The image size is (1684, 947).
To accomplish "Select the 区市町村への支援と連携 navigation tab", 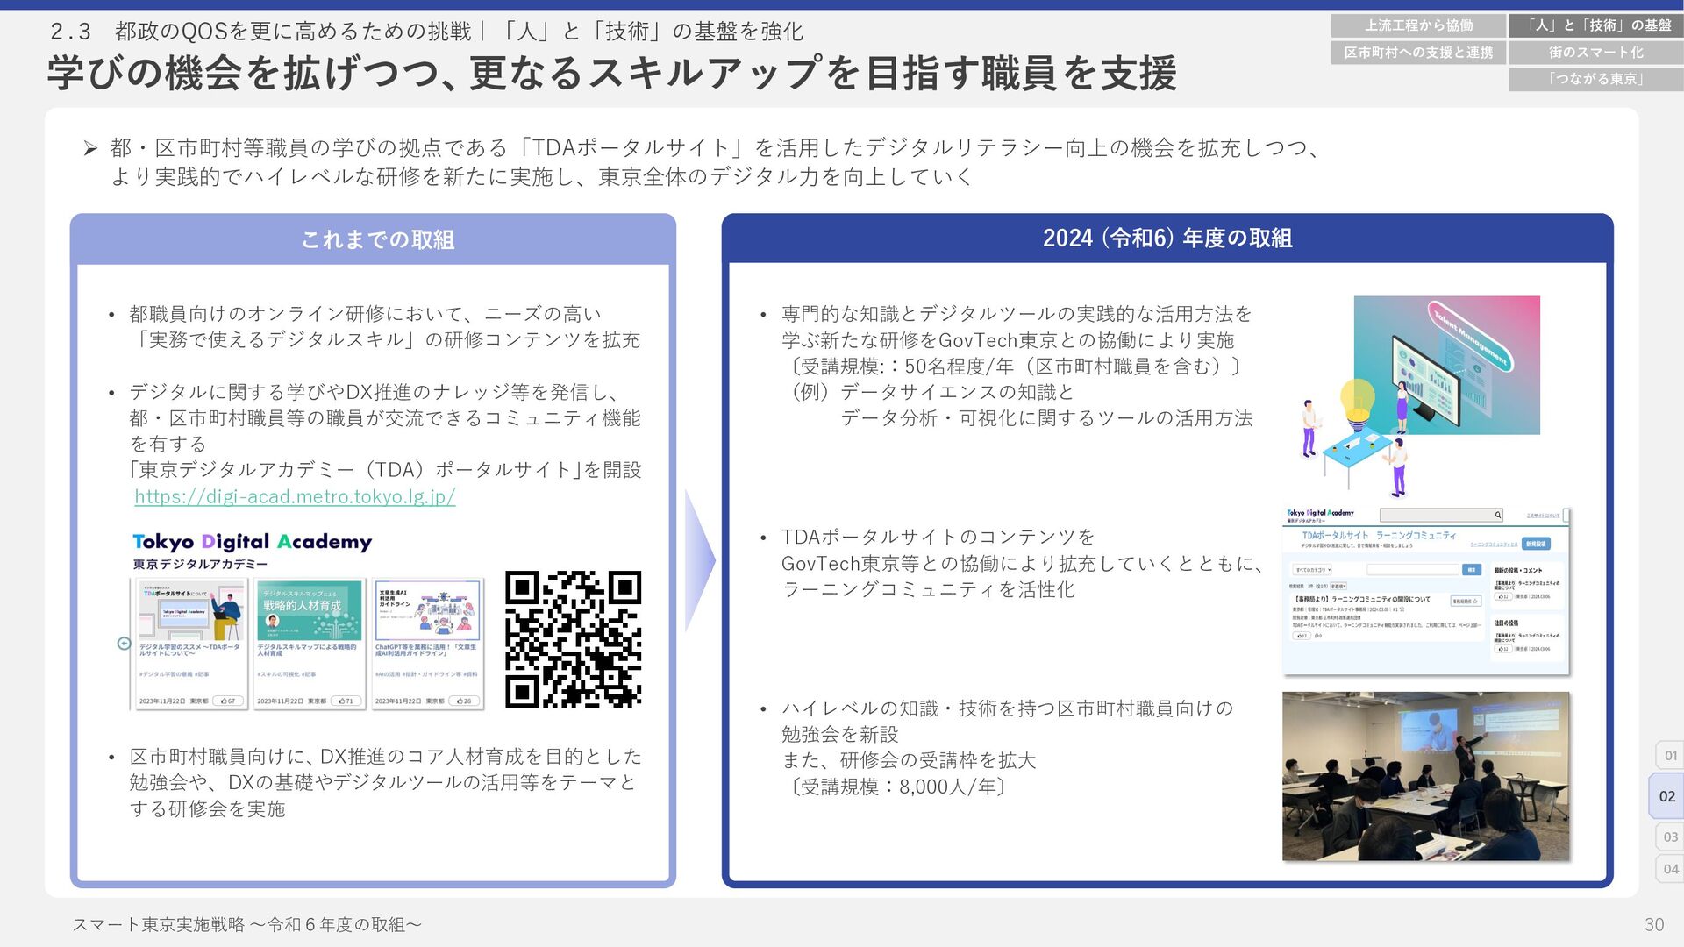I will click(1418, 53).
